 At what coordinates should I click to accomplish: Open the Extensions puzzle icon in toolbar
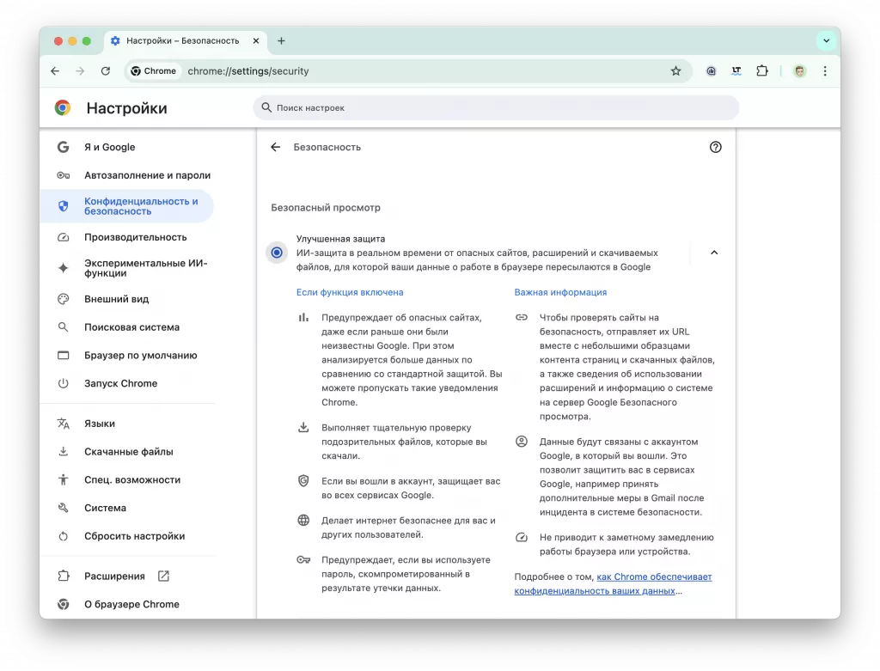click(762, 71)
